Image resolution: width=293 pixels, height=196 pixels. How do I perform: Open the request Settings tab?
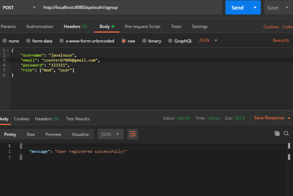[x=200, y=27]
